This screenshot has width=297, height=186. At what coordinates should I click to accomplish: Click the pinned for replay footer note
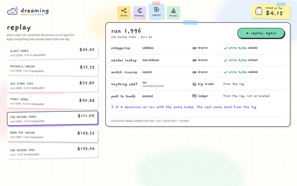click(x=150, y=121)
